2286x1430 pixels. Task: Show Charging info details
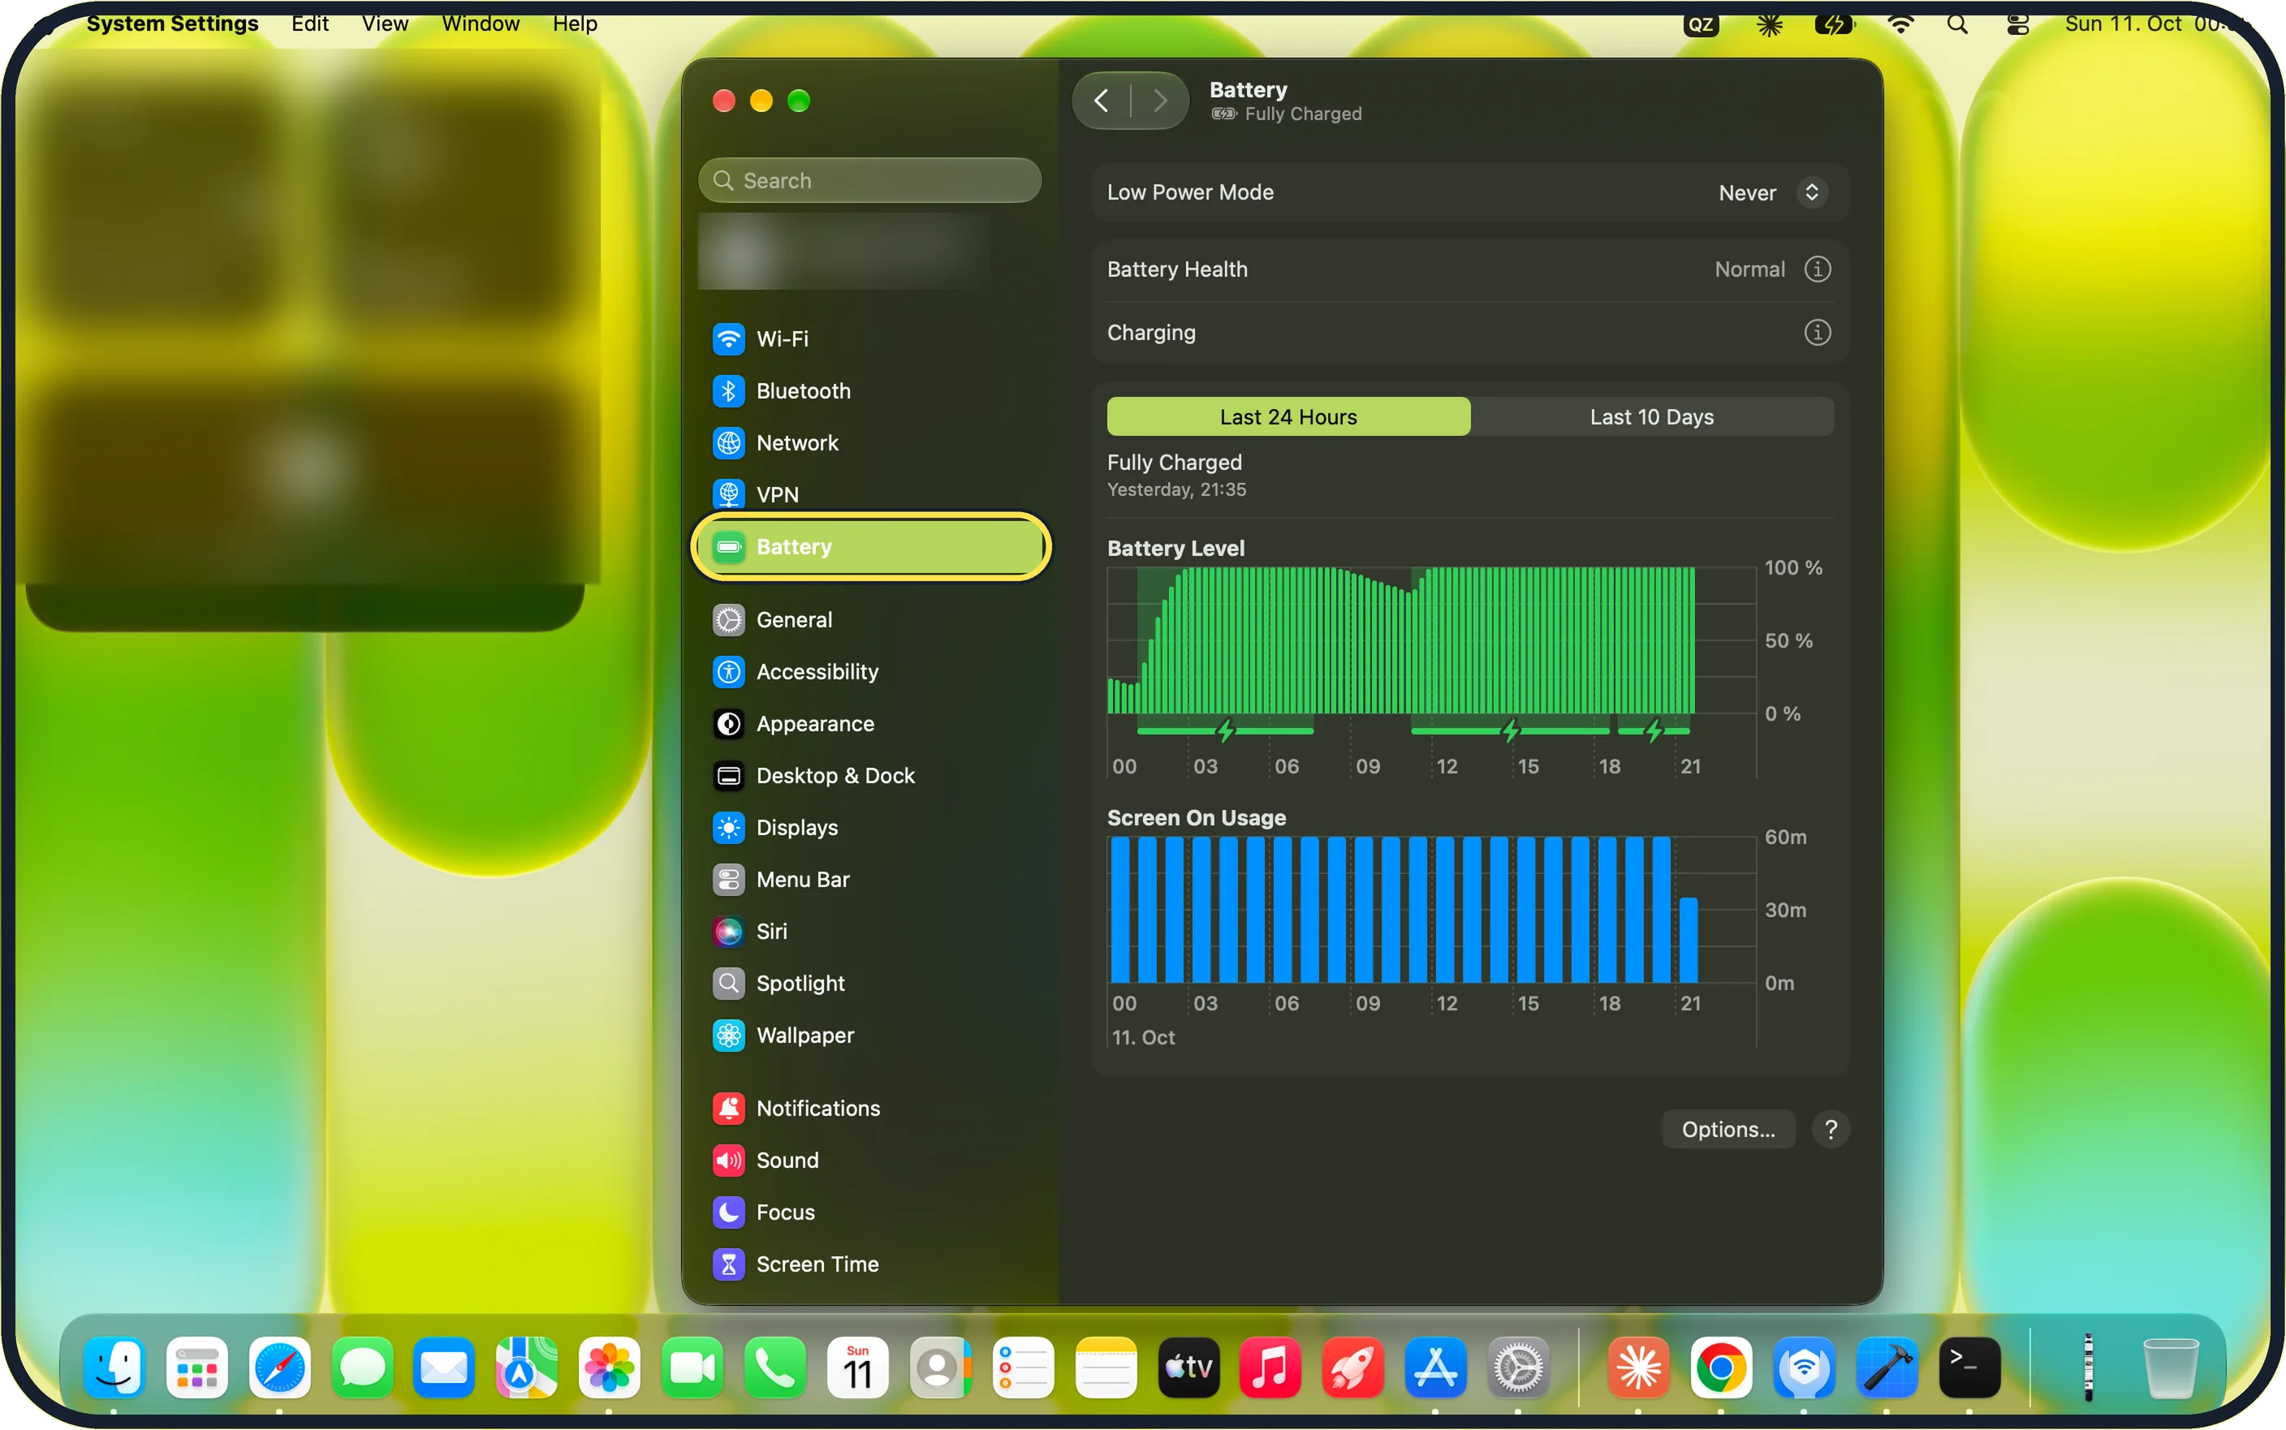coord(1817,333)
